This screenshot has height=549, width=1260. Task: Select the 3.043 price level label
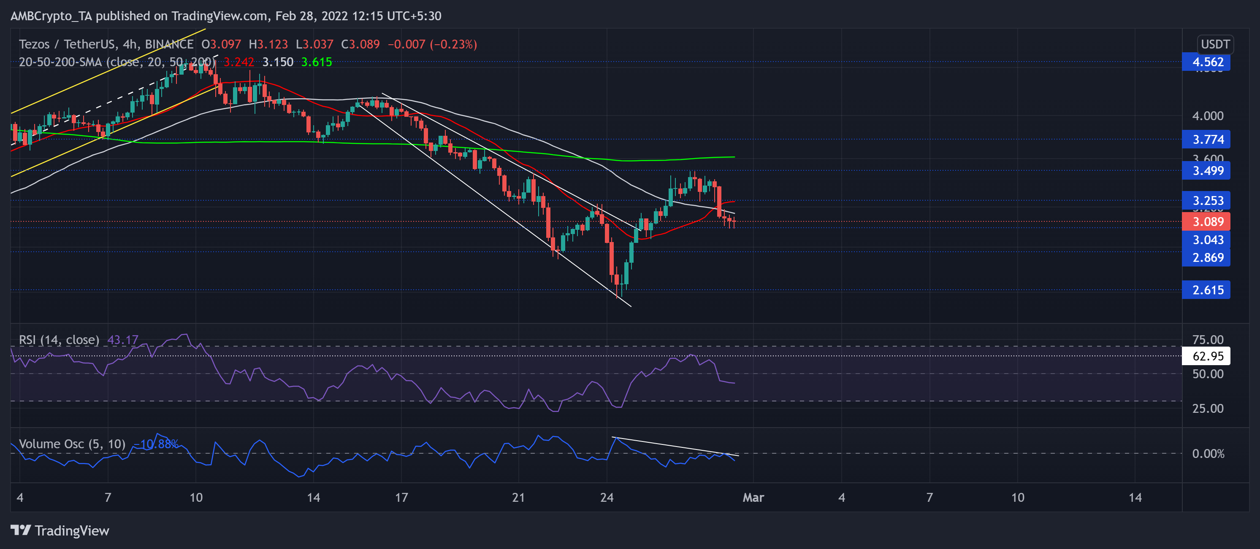click(x=1206, y=240)
